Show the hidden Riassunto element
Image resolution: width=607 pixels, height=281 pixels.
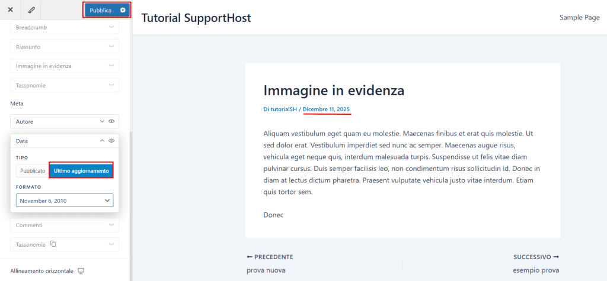pos(111,47)
